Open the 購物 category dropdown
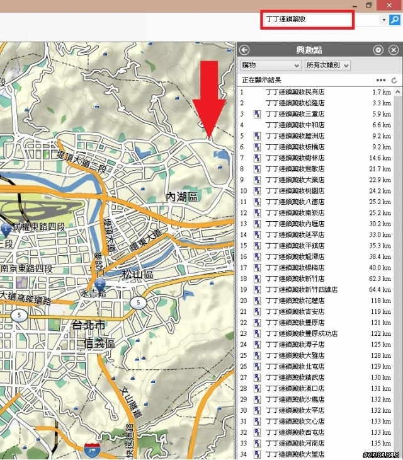Image resolution: width=403 pixels, height=460 pixels. (x=271, y=65)
